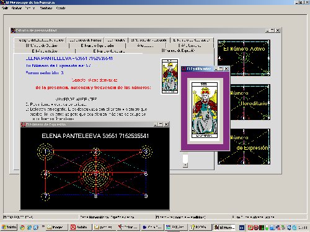Select the Número de Expresión graphic thumbnail

point(244,147)
